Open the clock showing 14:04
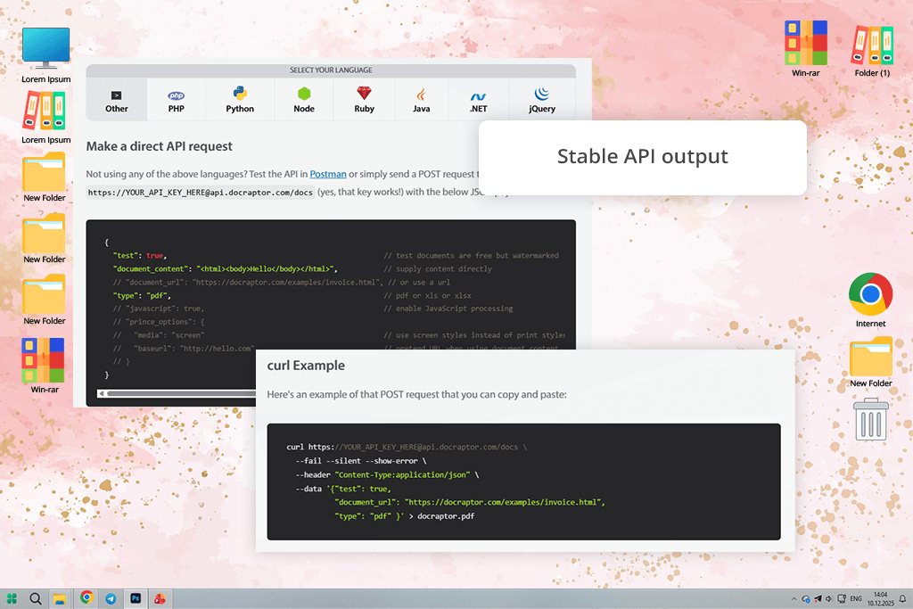This screenshot has height=609, width=913. (x=880, y=598)
